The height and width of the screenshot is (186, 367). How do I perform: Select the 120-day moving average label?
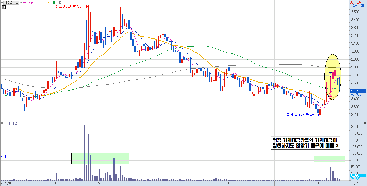click(61, 2)
